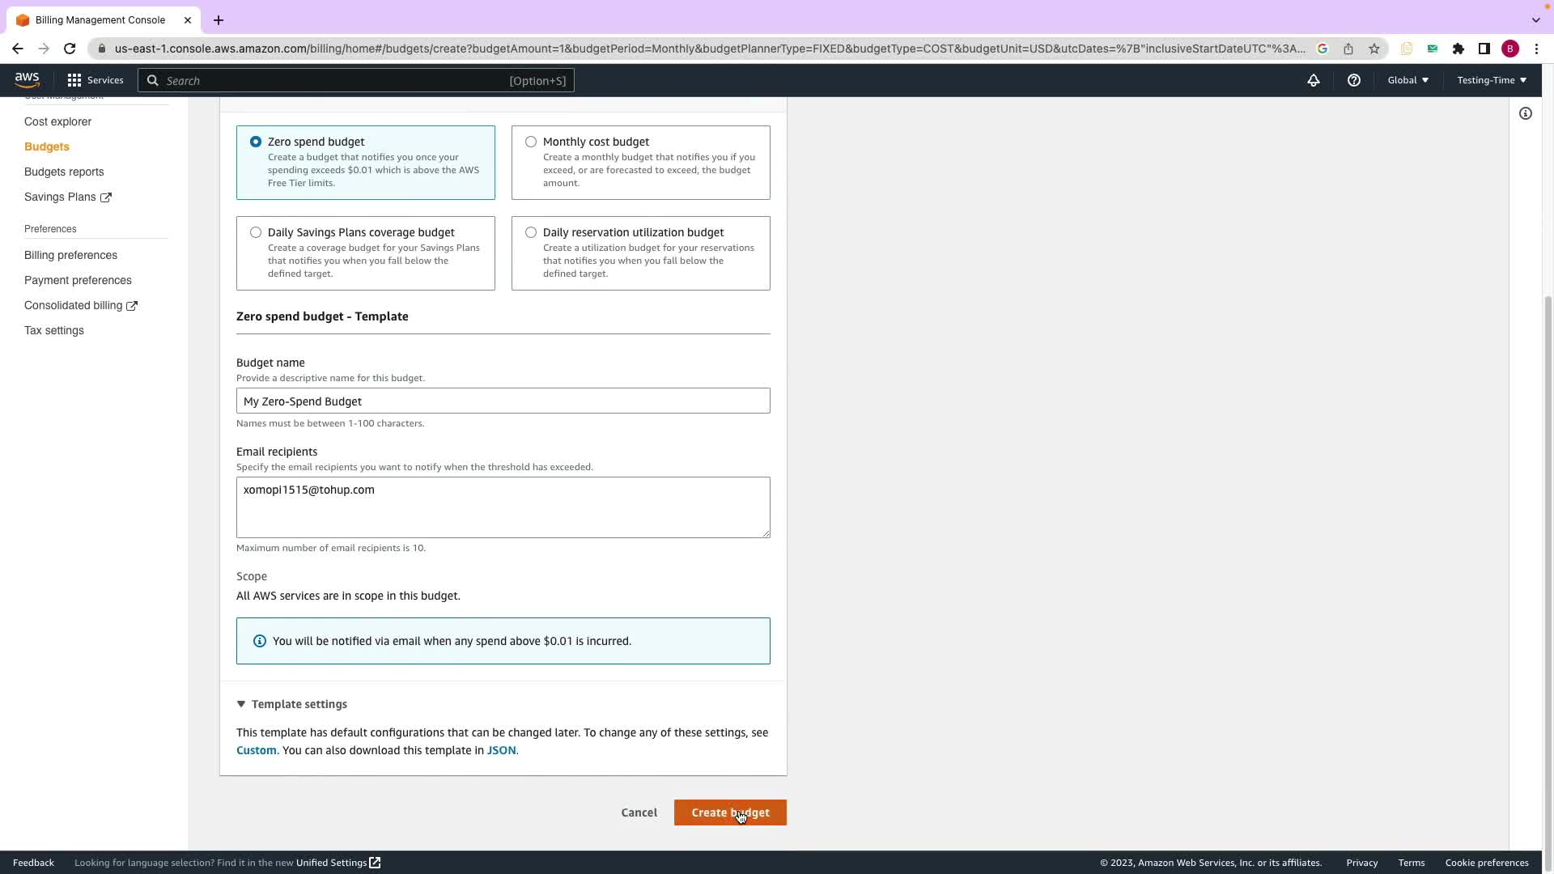Select Daily reservation utilization budget radio

(x=531, y=232)
